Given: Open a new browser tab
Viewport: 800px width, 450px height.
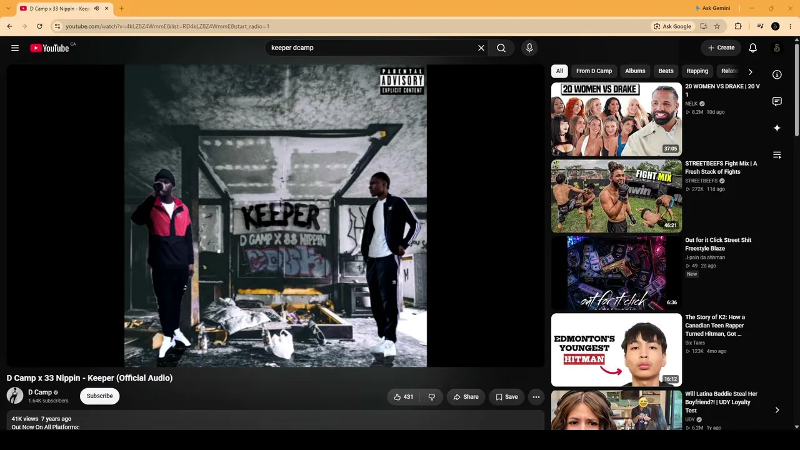Looking at the screenshot, I should (121, 8).
